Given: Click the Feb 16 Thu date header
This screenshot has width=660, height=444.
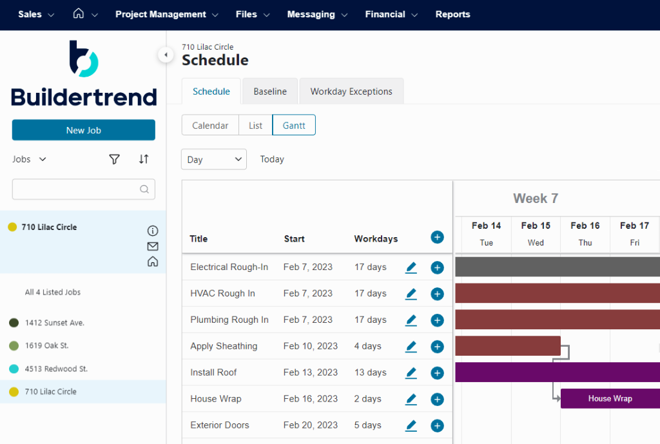Looking at the screenshot, I should 585,234.
